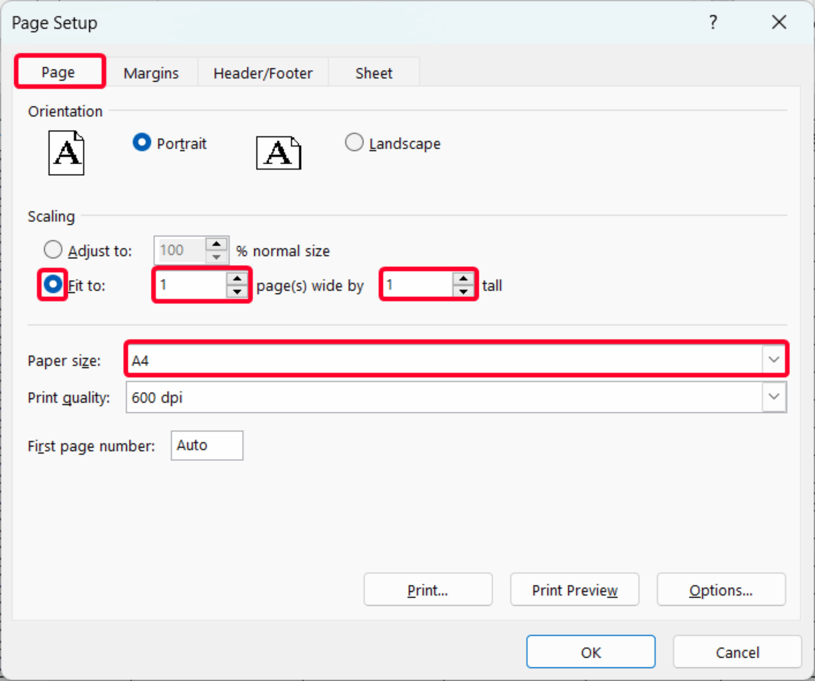Expand paper size options showing A4
This screenshot has width=815, height=681.
tap(774, 359)
